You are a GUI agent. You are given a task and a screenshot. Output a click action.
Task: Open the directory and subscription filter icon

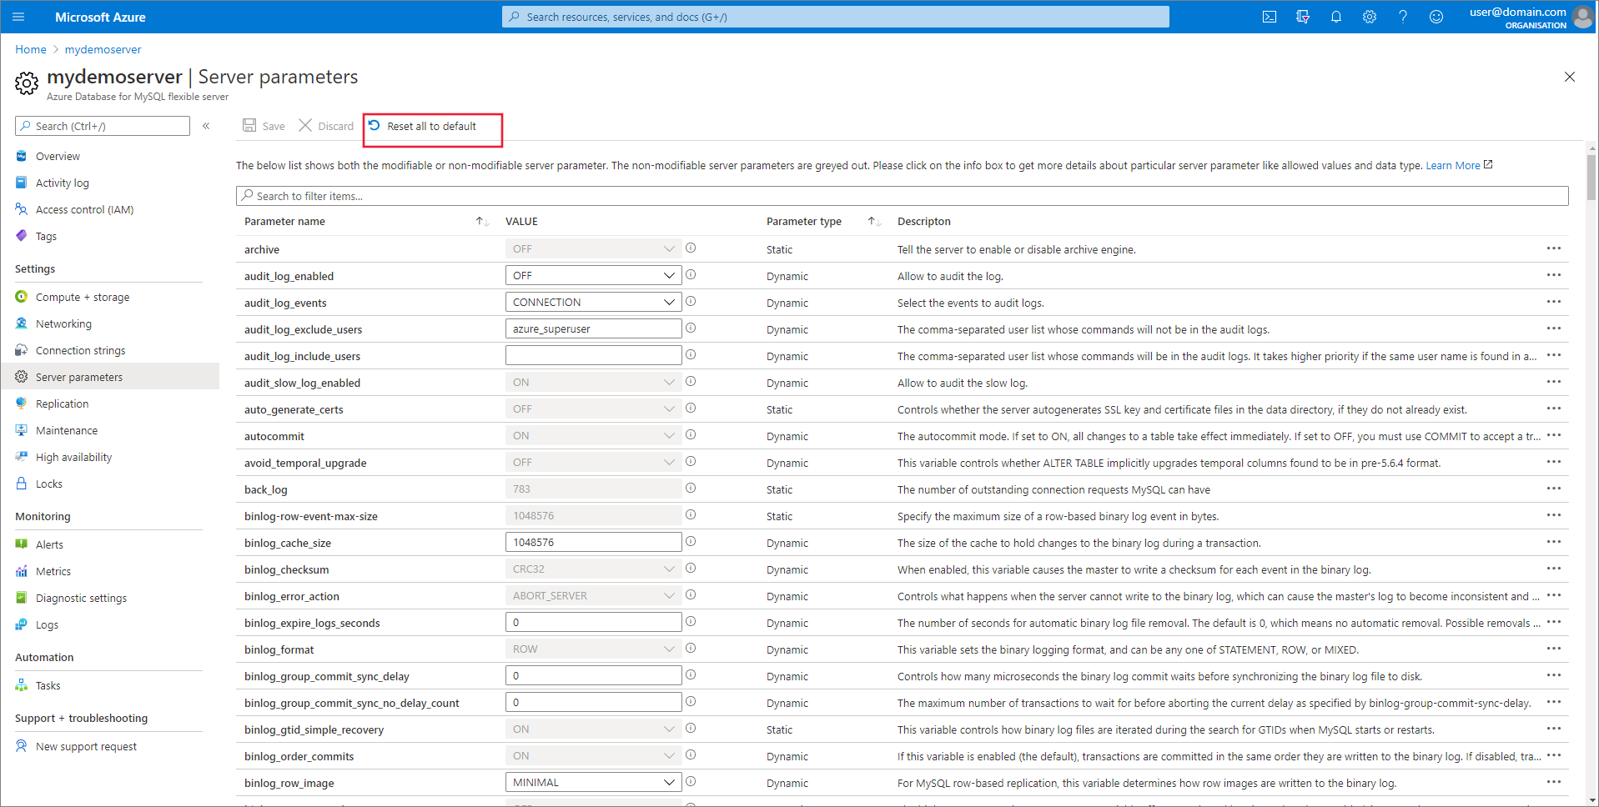[x=1302, y=17]
